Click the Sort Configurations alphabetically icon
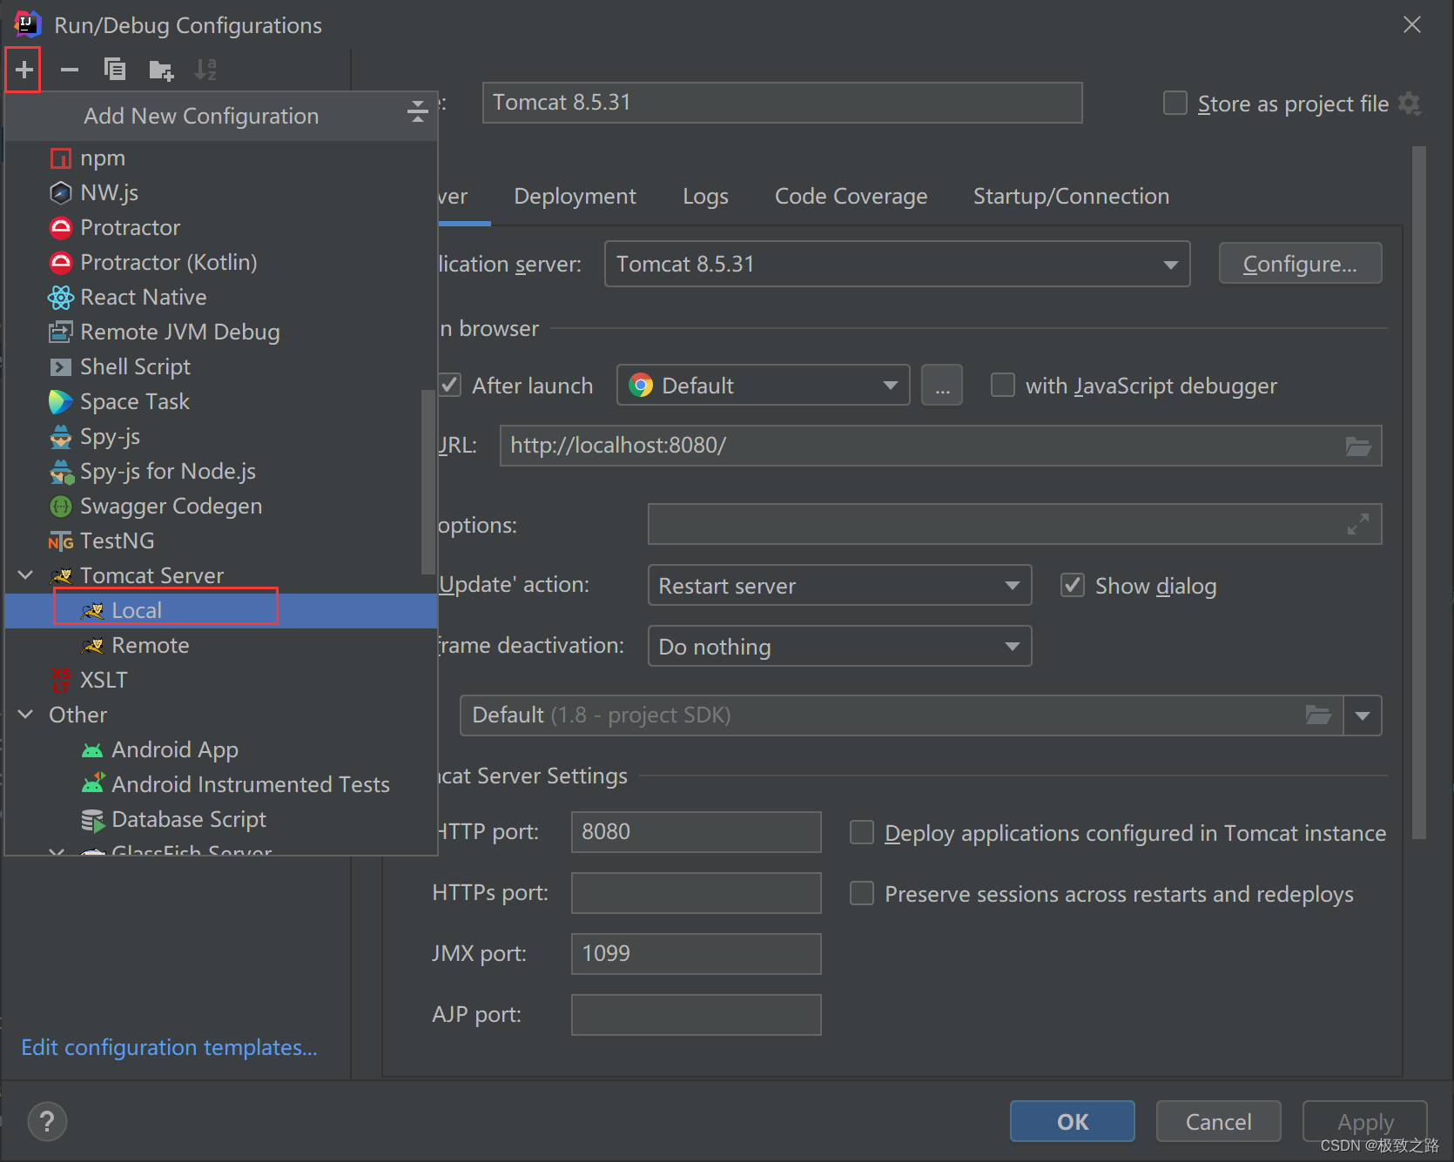Viewport: 1454px width, 1162px height. 205,70
